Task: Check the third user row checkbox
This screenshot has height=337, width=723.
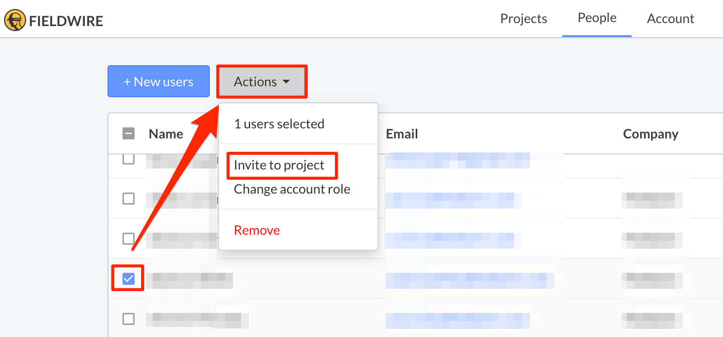Action: pyautogui.click(x=129, y=239)
